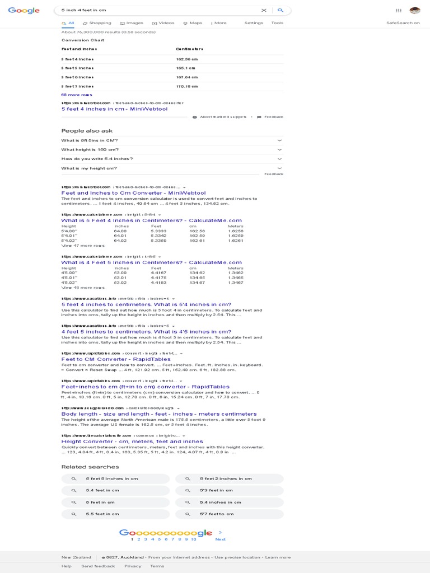
Task: Open 'Height Converter - cm, meters, feet and inches'
Action: point(132,442)
